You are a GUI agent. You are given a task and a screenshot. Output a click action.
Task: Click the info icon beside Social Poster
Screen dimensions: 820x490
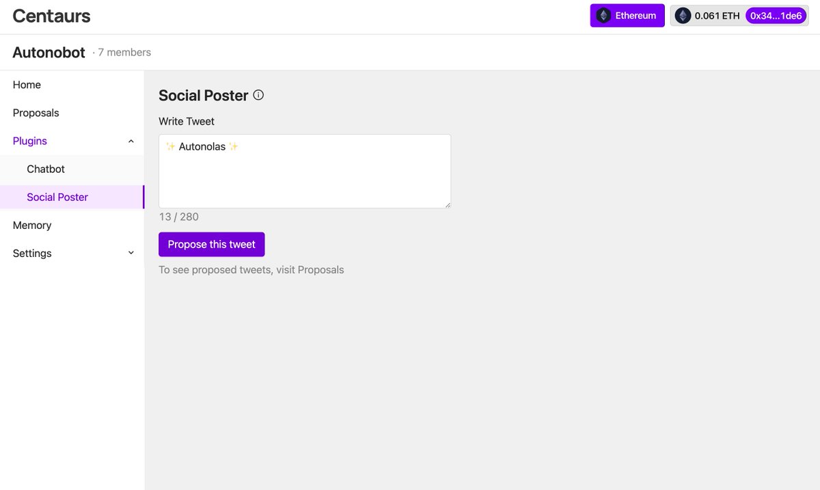pyautogui.click(x=258, y=95)
